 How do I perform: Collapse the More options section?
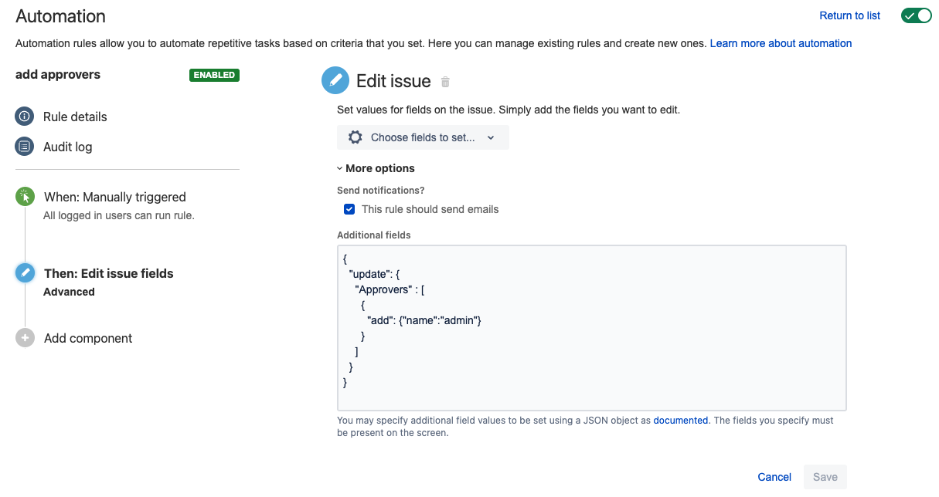[376, 168]
